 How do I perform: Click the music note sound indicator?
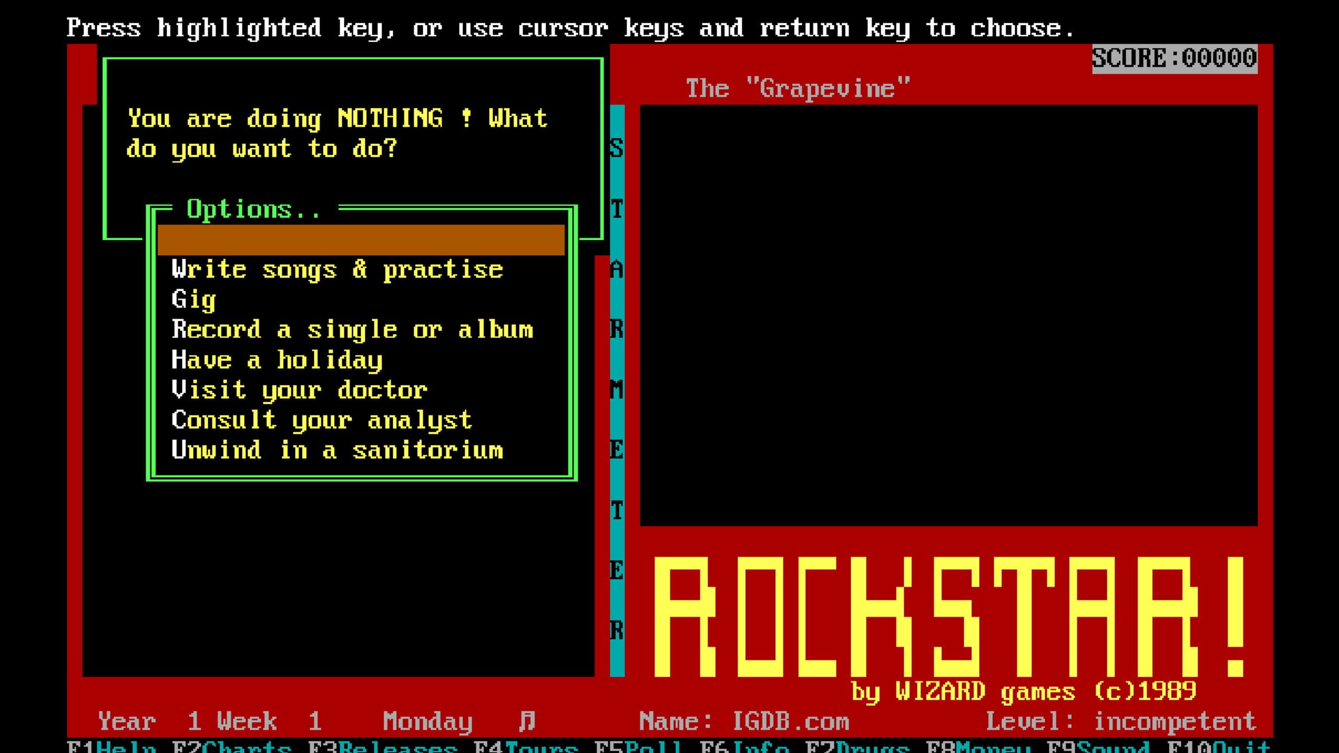pos(527,721)
